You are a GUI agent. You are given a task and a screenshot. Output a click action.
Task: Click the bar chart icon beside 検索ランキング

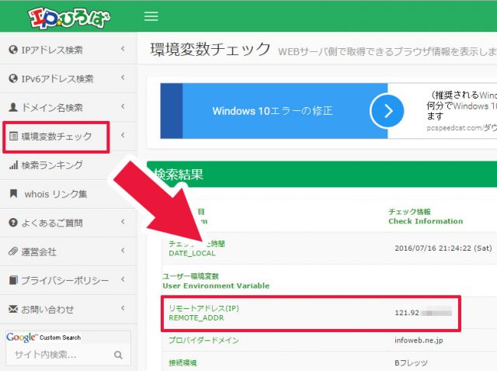pyautogui.click(x=13, y=165)
